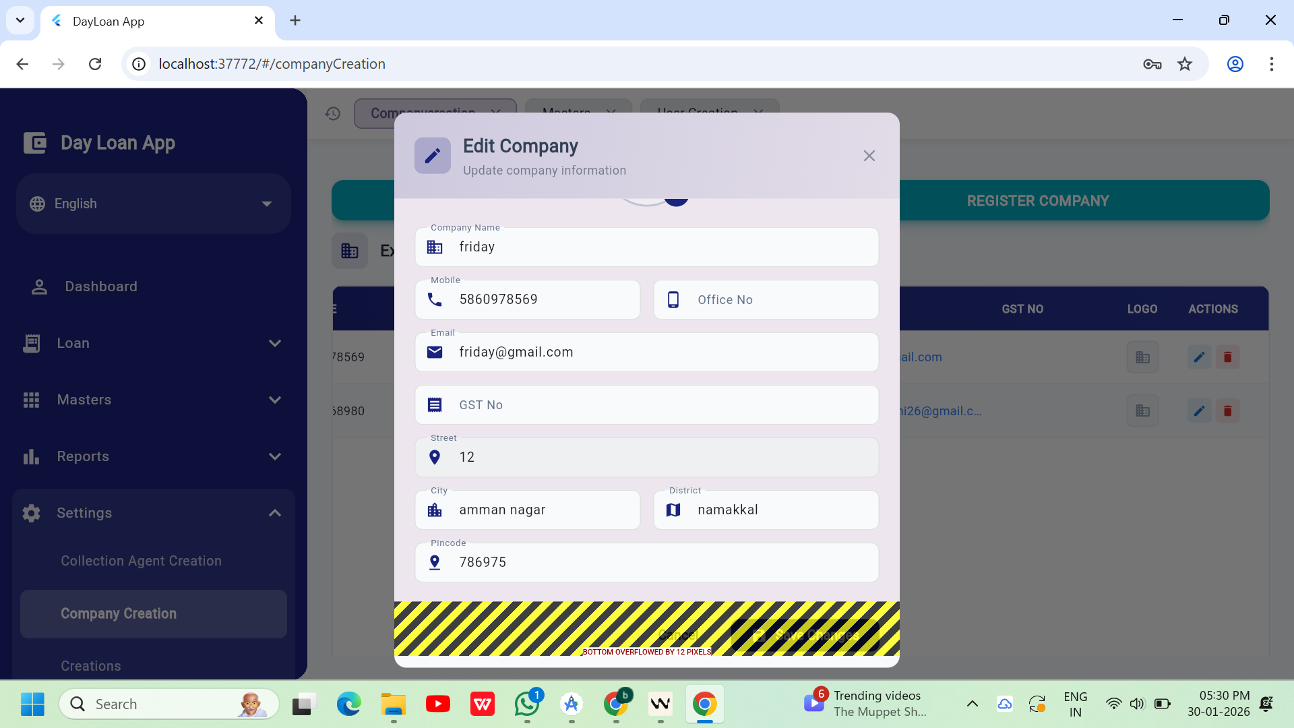Screen dimensions: 1294x728
Task: Click edit pencil icon in first table row
Action: (x=1199, y=357)
